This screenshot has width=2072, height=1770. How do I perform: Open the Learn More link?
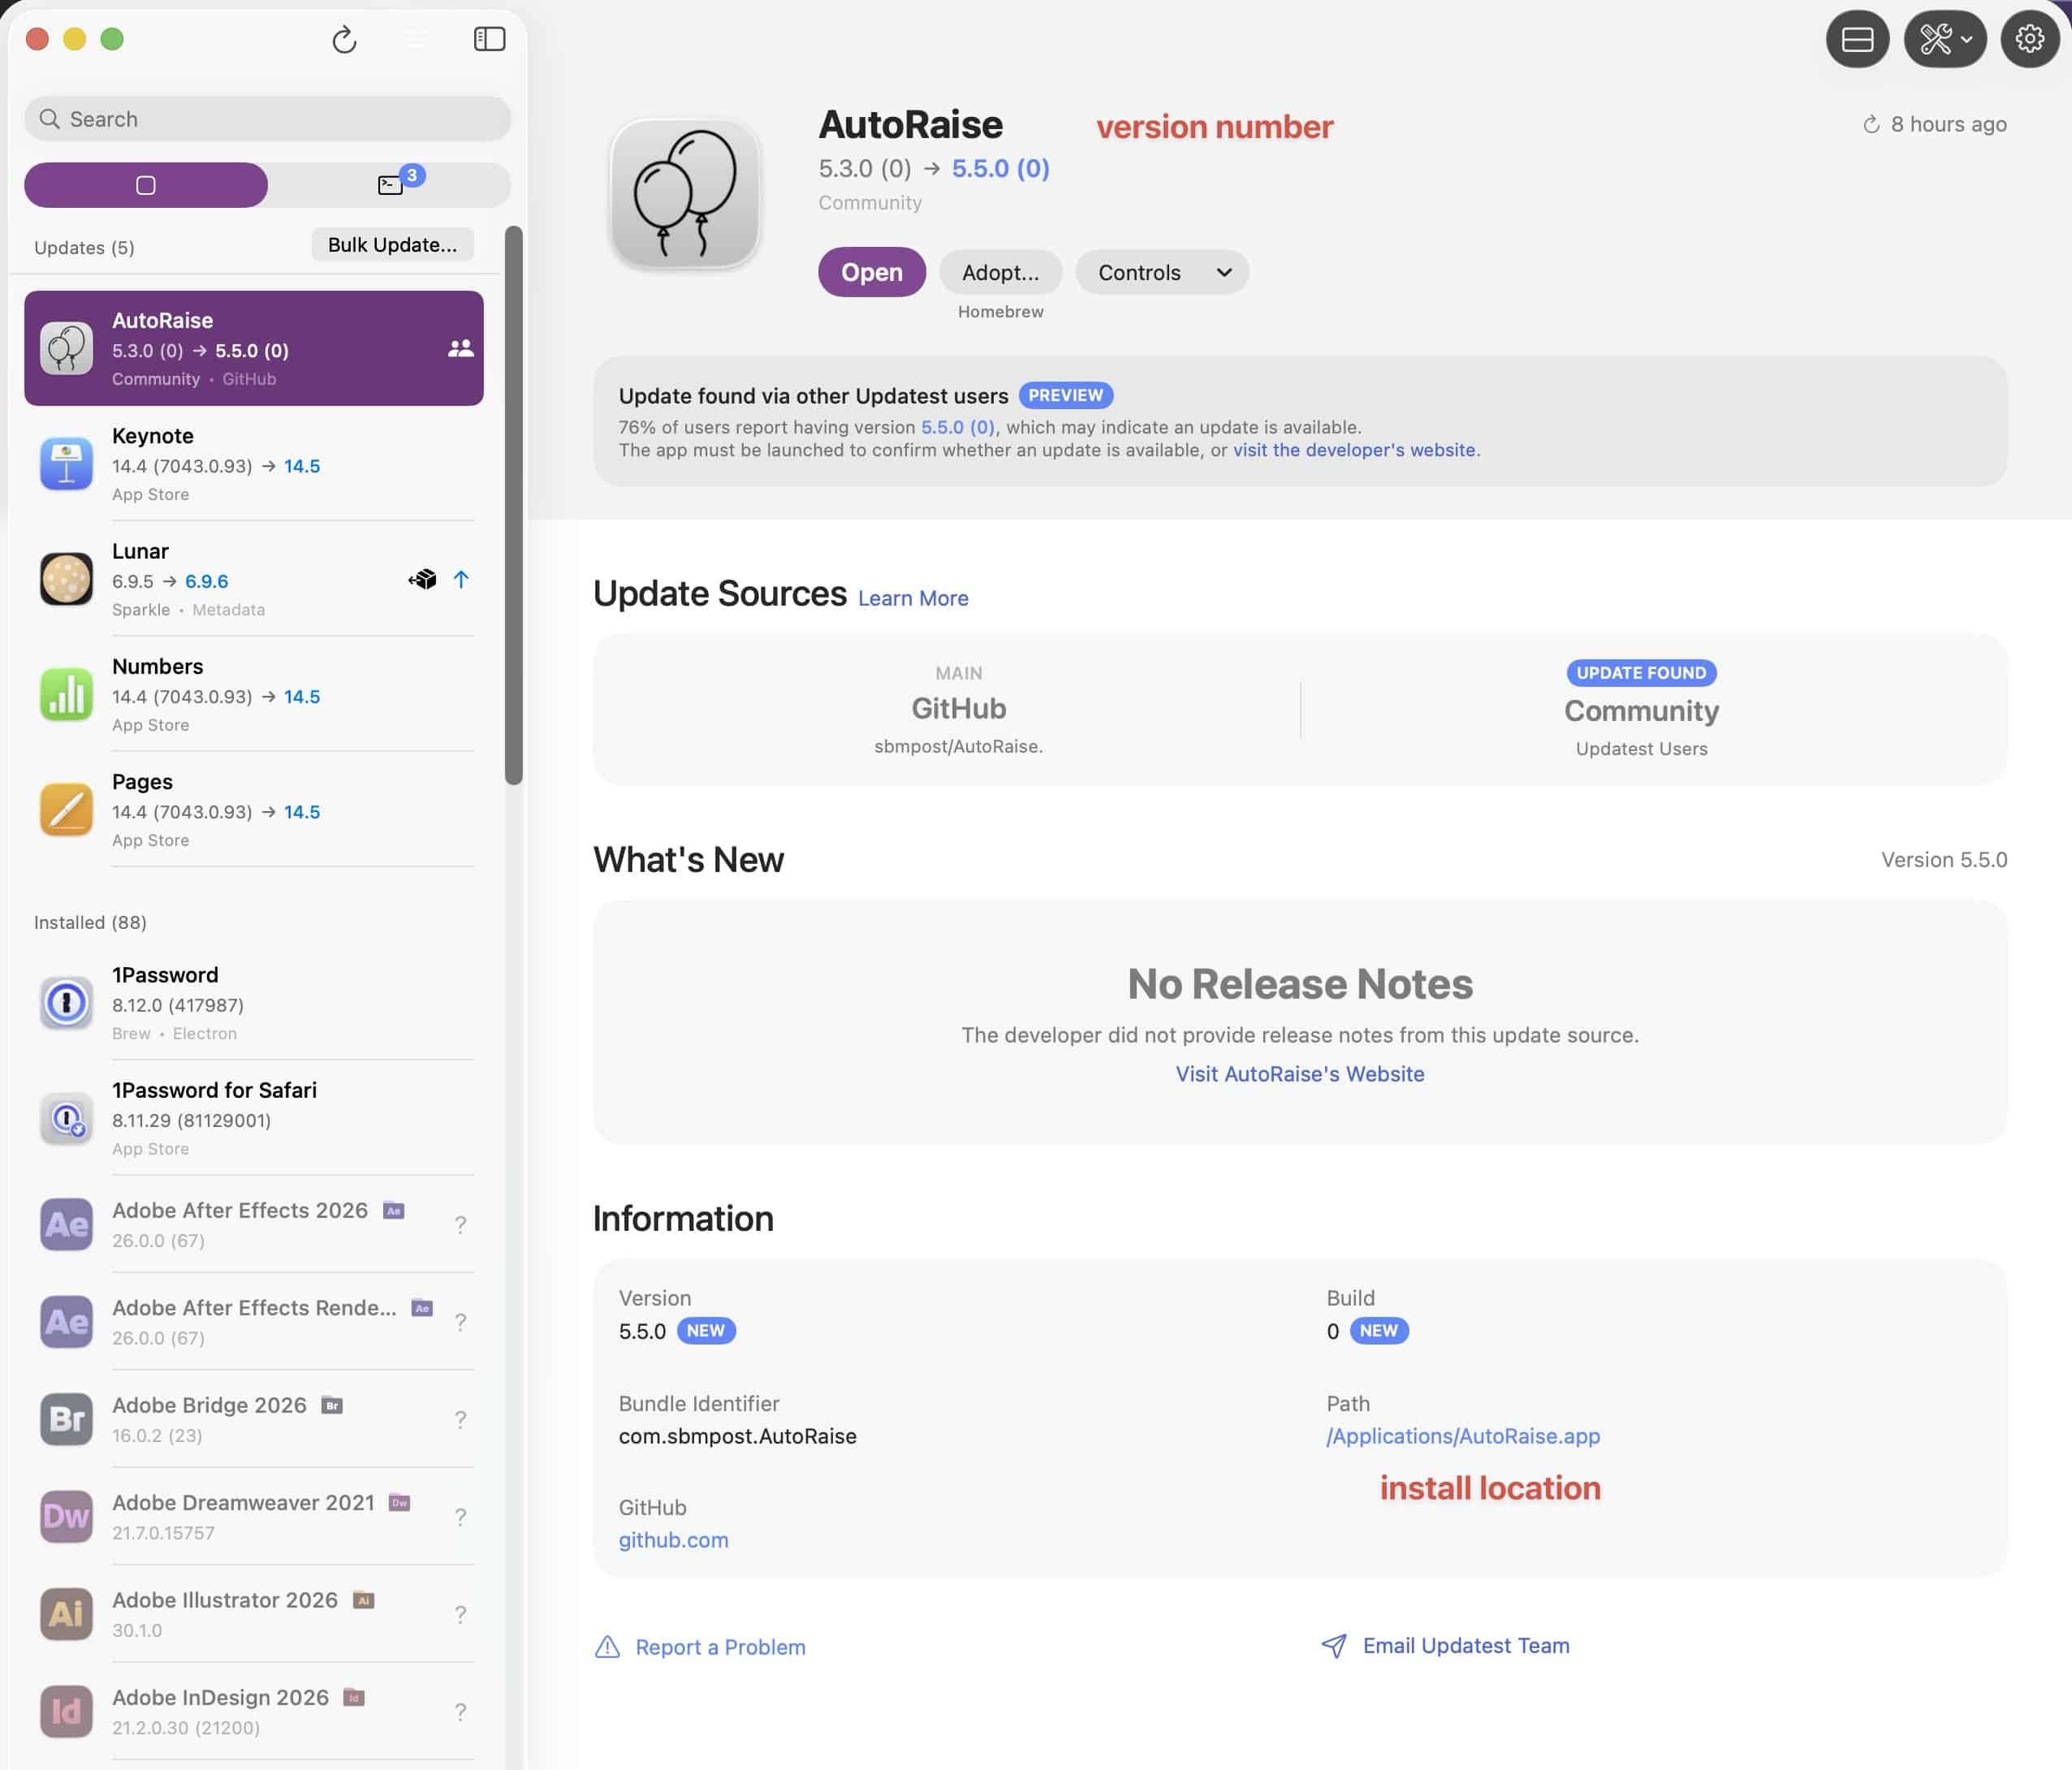click(912, 598)
